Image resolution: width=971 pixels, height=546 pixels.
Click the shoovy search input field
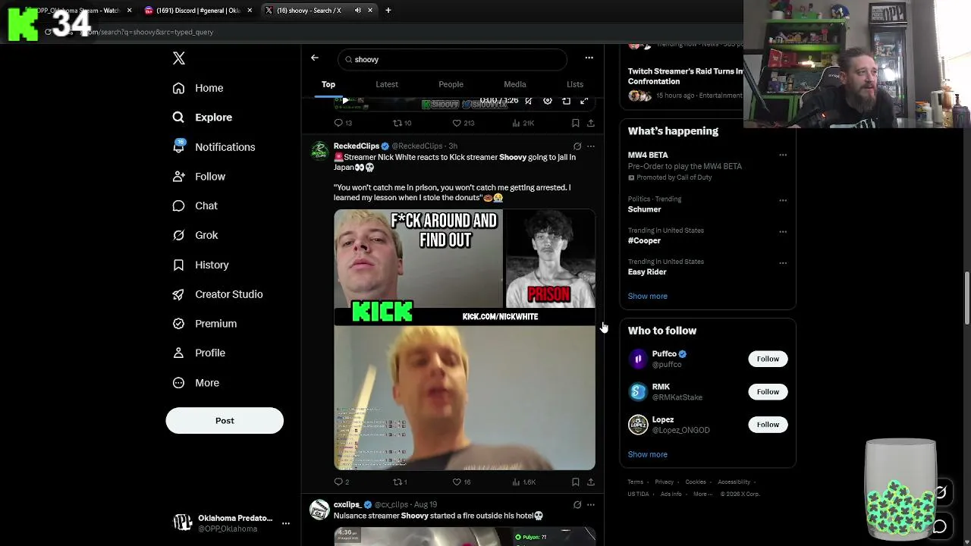coord(453,59)
